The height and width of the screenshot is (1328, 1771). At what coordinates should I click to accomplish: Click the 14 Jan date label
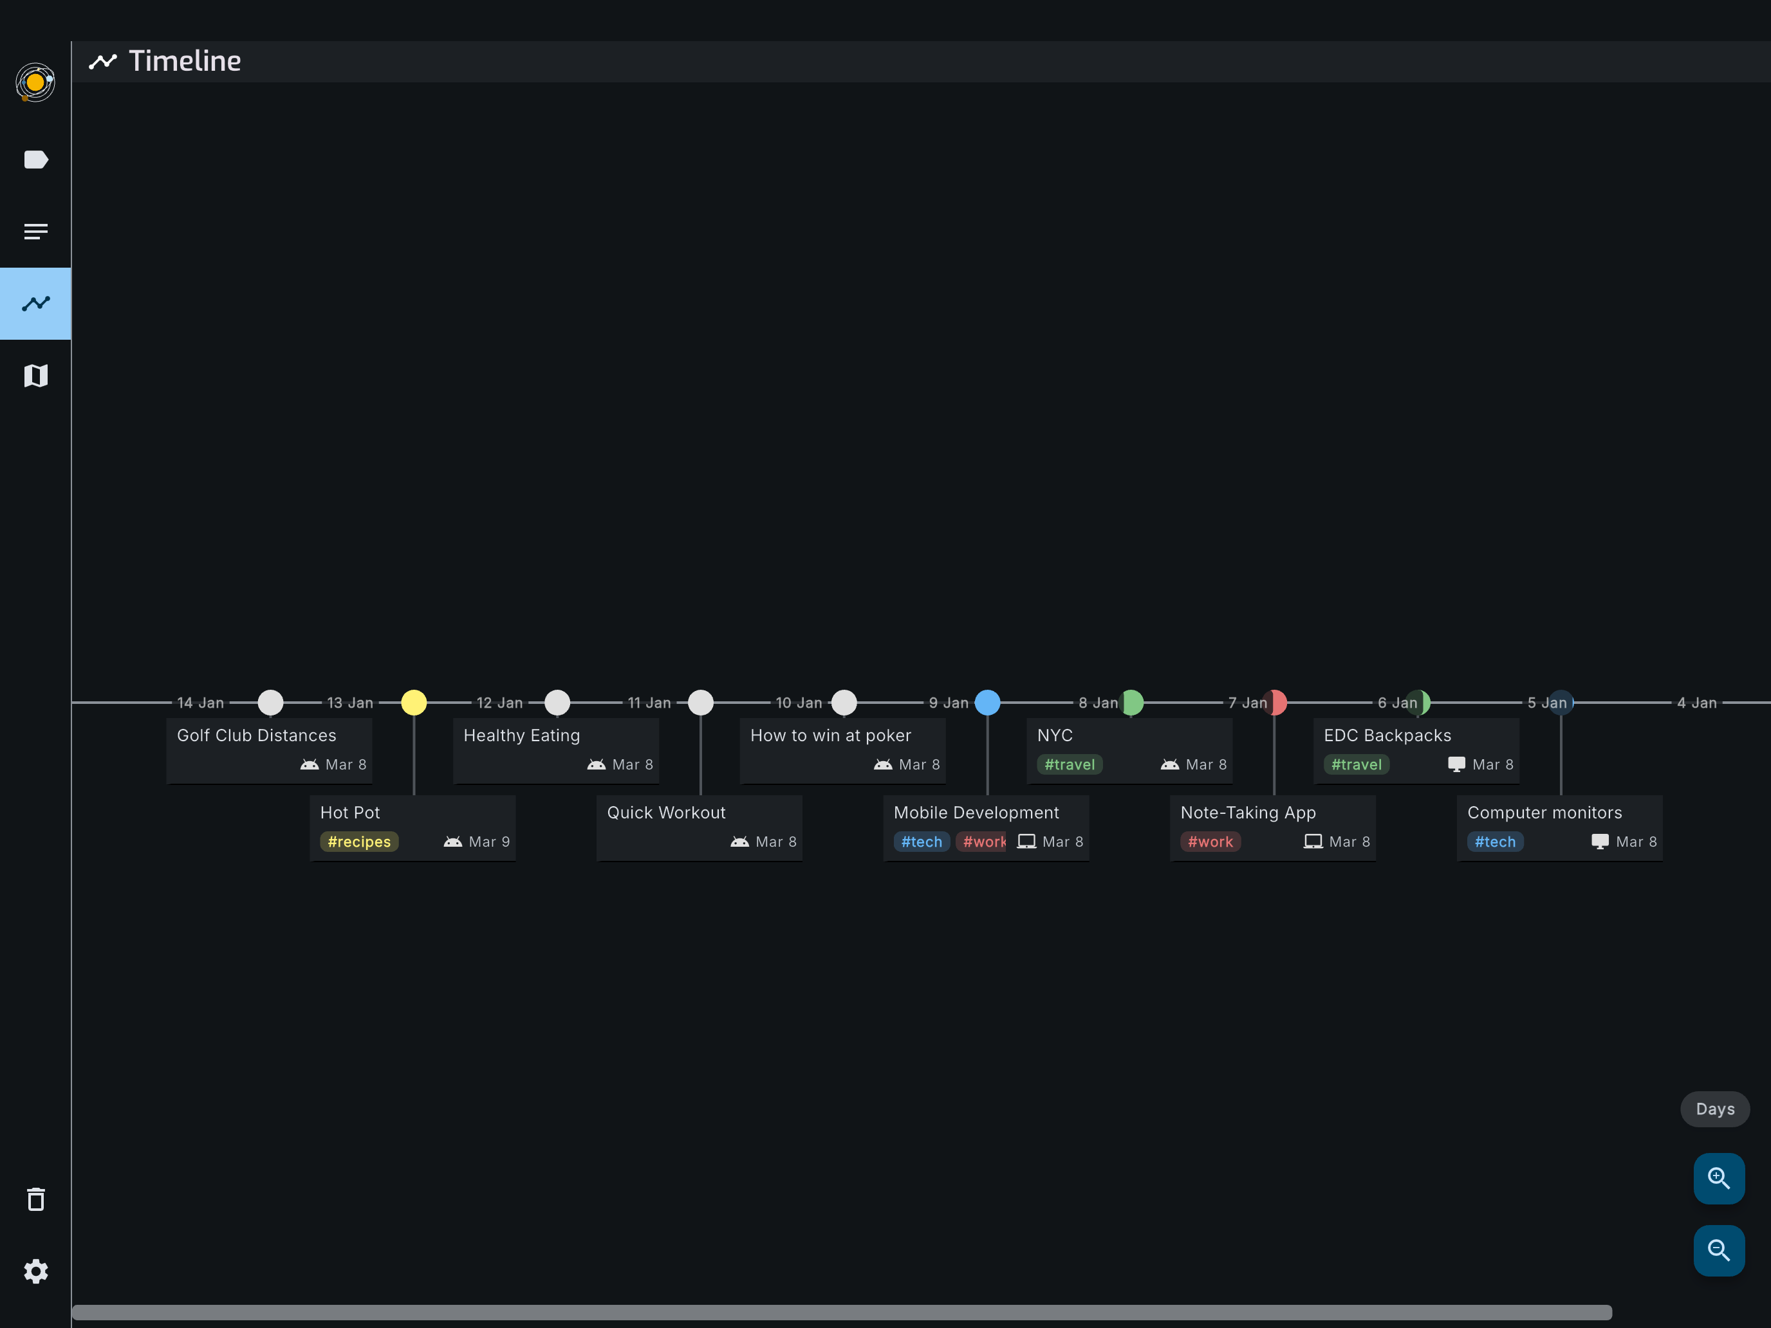pos(200,703)
